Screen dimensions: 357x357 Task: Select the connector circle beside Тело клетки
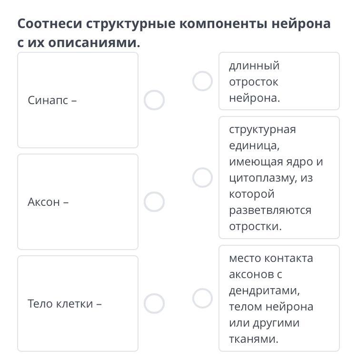tap(154, 303)
